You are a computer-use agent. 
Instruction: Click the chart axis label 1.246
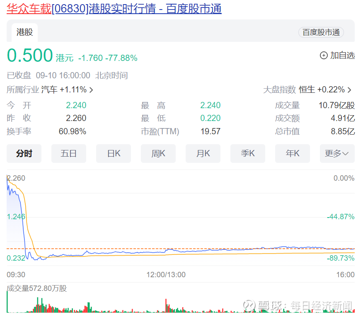pyautogui.click(x=16, y=217)
